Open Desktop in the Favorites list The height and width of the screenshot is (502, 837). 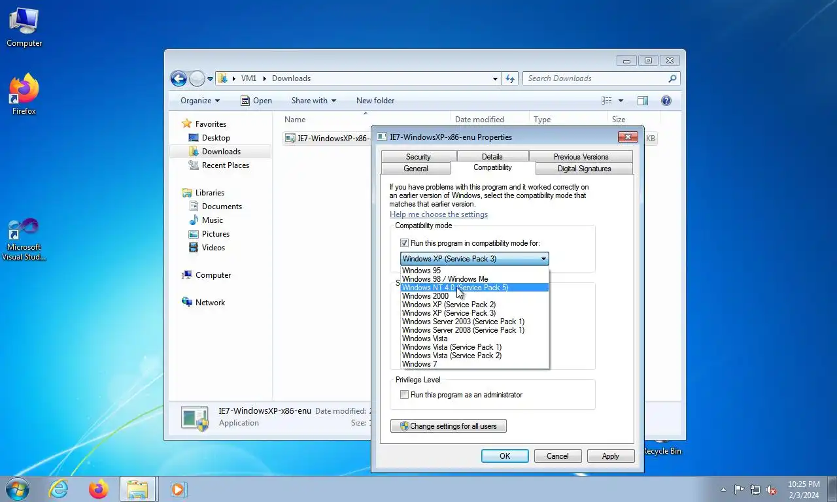tap(216, 138)
